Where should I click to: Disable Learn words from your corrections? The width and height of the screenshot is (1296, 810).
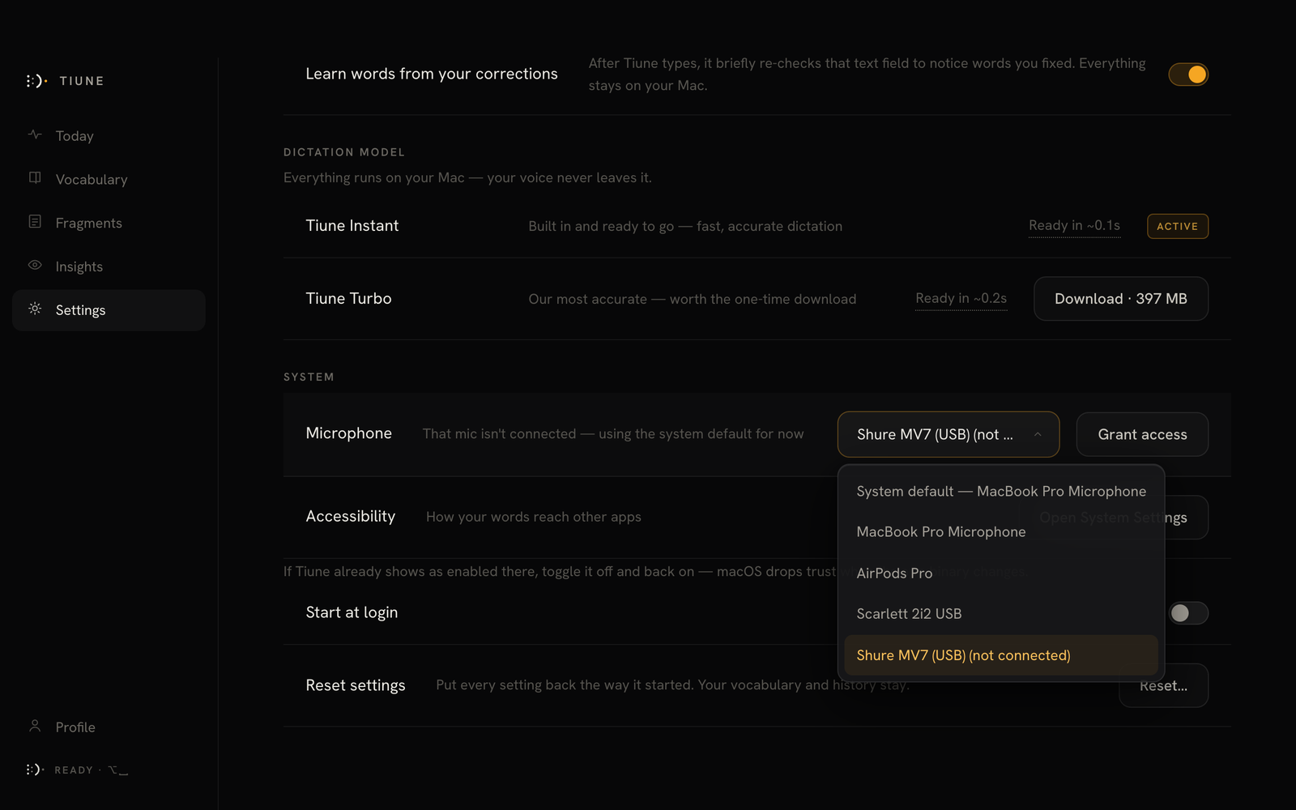pyautogui.click(x=1188, y=75)
